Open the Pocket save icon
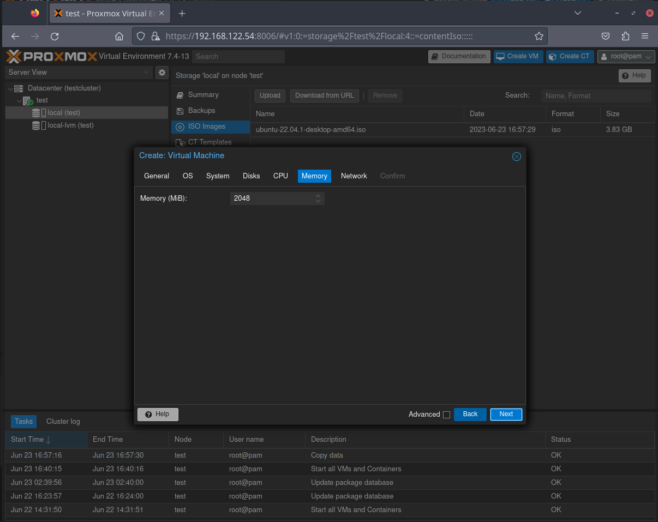This screenshot has height=522, width=658. point(606,37)
